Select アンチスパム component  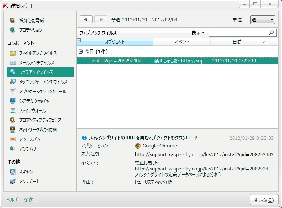click(x=30, y=139)
